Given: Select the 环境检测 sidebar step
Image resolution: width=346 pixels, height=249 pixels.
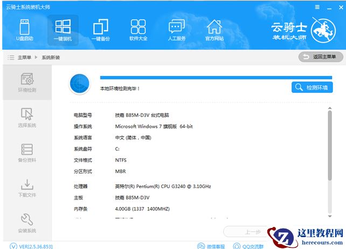Looking at the screenshot, I should click(x=27, y=82).
